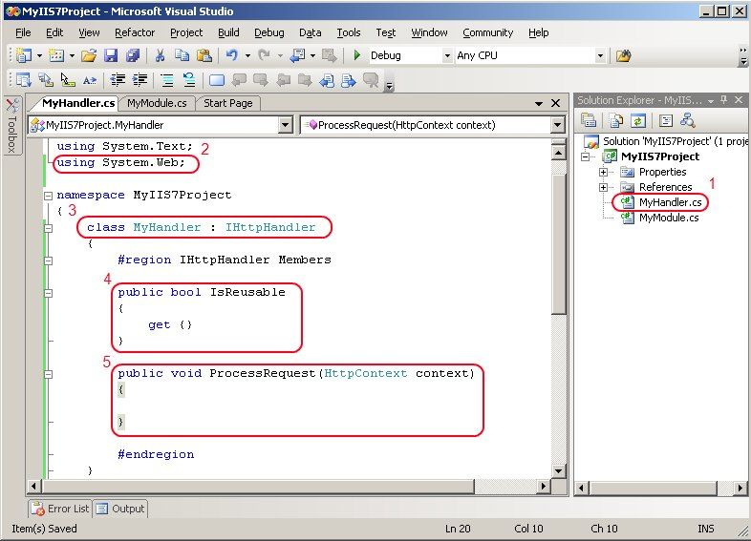The height and width of the screenshot is (541, 751).
Task: Switch to the Start Page tab
Action: point(228,103)
